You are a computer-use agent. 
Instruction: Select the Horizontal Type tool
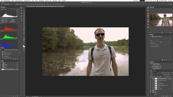24,34
